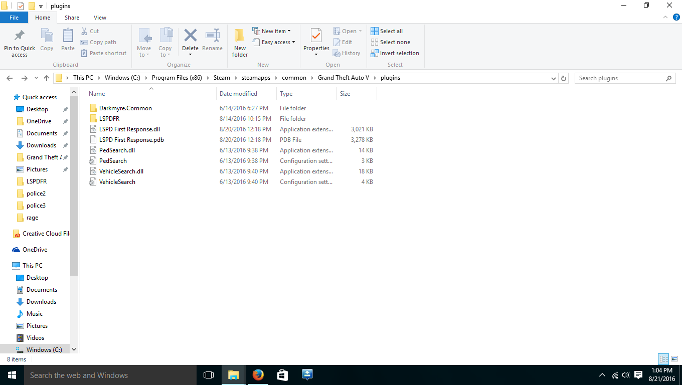This screenshot has height=385, width=682.
Task: Sort by Size column header
Action: coord(345,94)
